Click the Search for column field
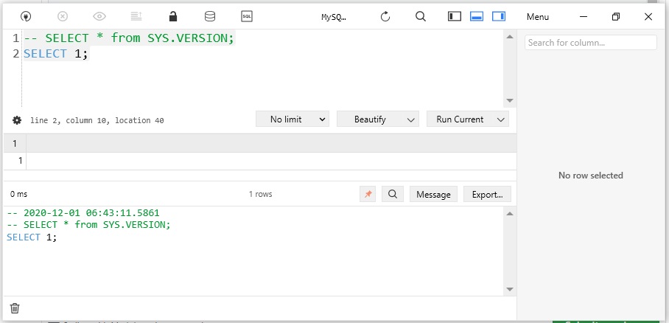Image resolution: width=669 pixels, height=323 pixels. [591, 42]
